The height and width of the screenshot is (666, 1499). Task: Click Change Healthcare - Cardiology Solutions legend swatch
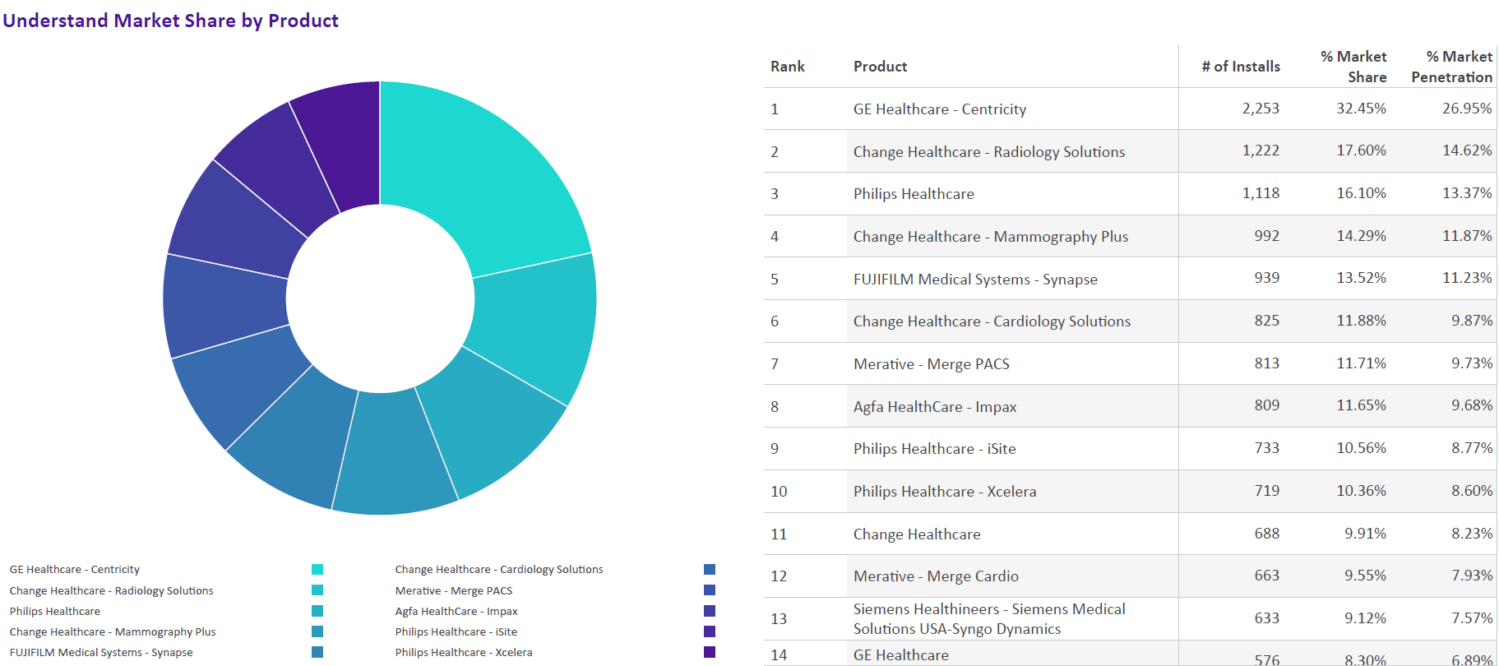(710, 570)
